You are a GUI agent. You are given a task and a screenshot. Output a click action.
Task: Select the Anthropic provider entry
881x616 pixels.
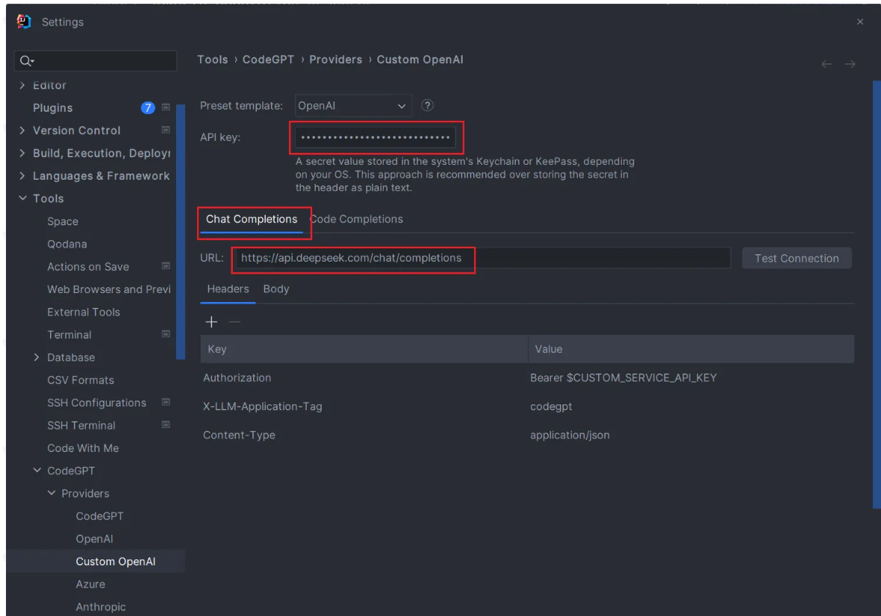101,606
